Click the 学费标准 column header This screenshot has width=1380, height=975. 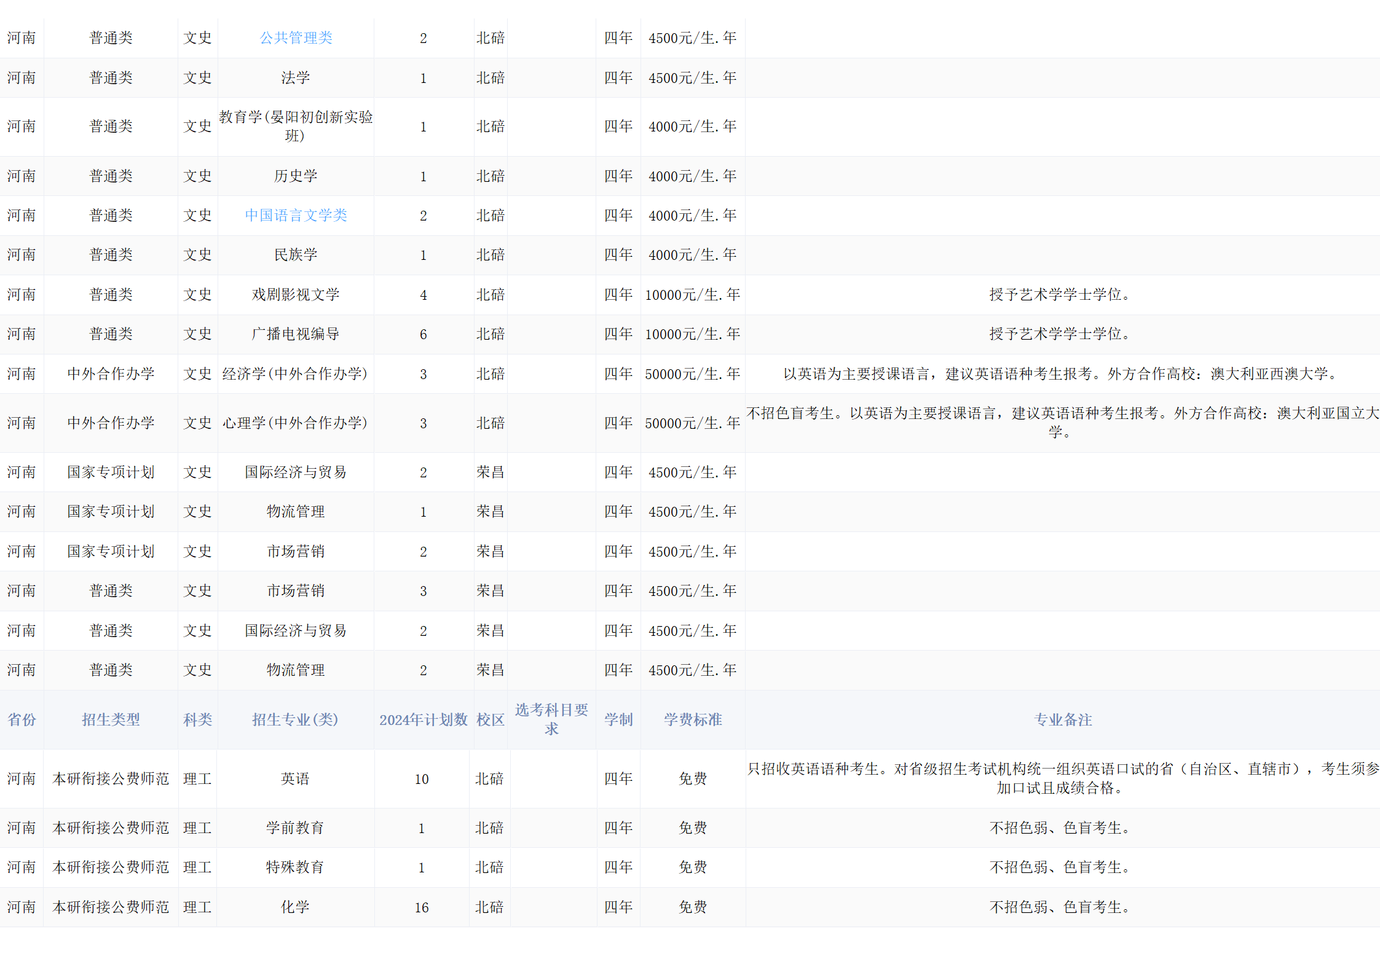(692, 719)
